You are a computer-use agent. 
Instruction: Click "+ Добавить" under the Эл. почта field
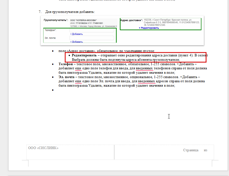click(x=77, y=42)
